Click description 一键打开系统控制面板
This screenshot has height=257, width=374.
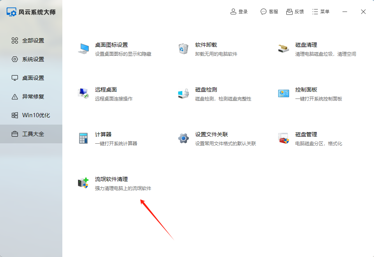click(x=319, y=99)
